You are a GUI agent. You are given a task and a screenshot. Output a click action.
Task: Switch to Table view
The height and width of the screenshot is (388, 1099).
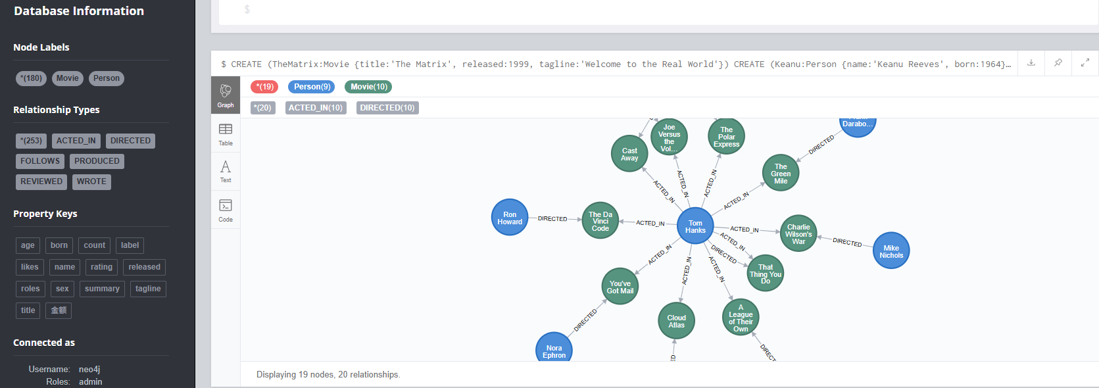click(x=226, y=133)
